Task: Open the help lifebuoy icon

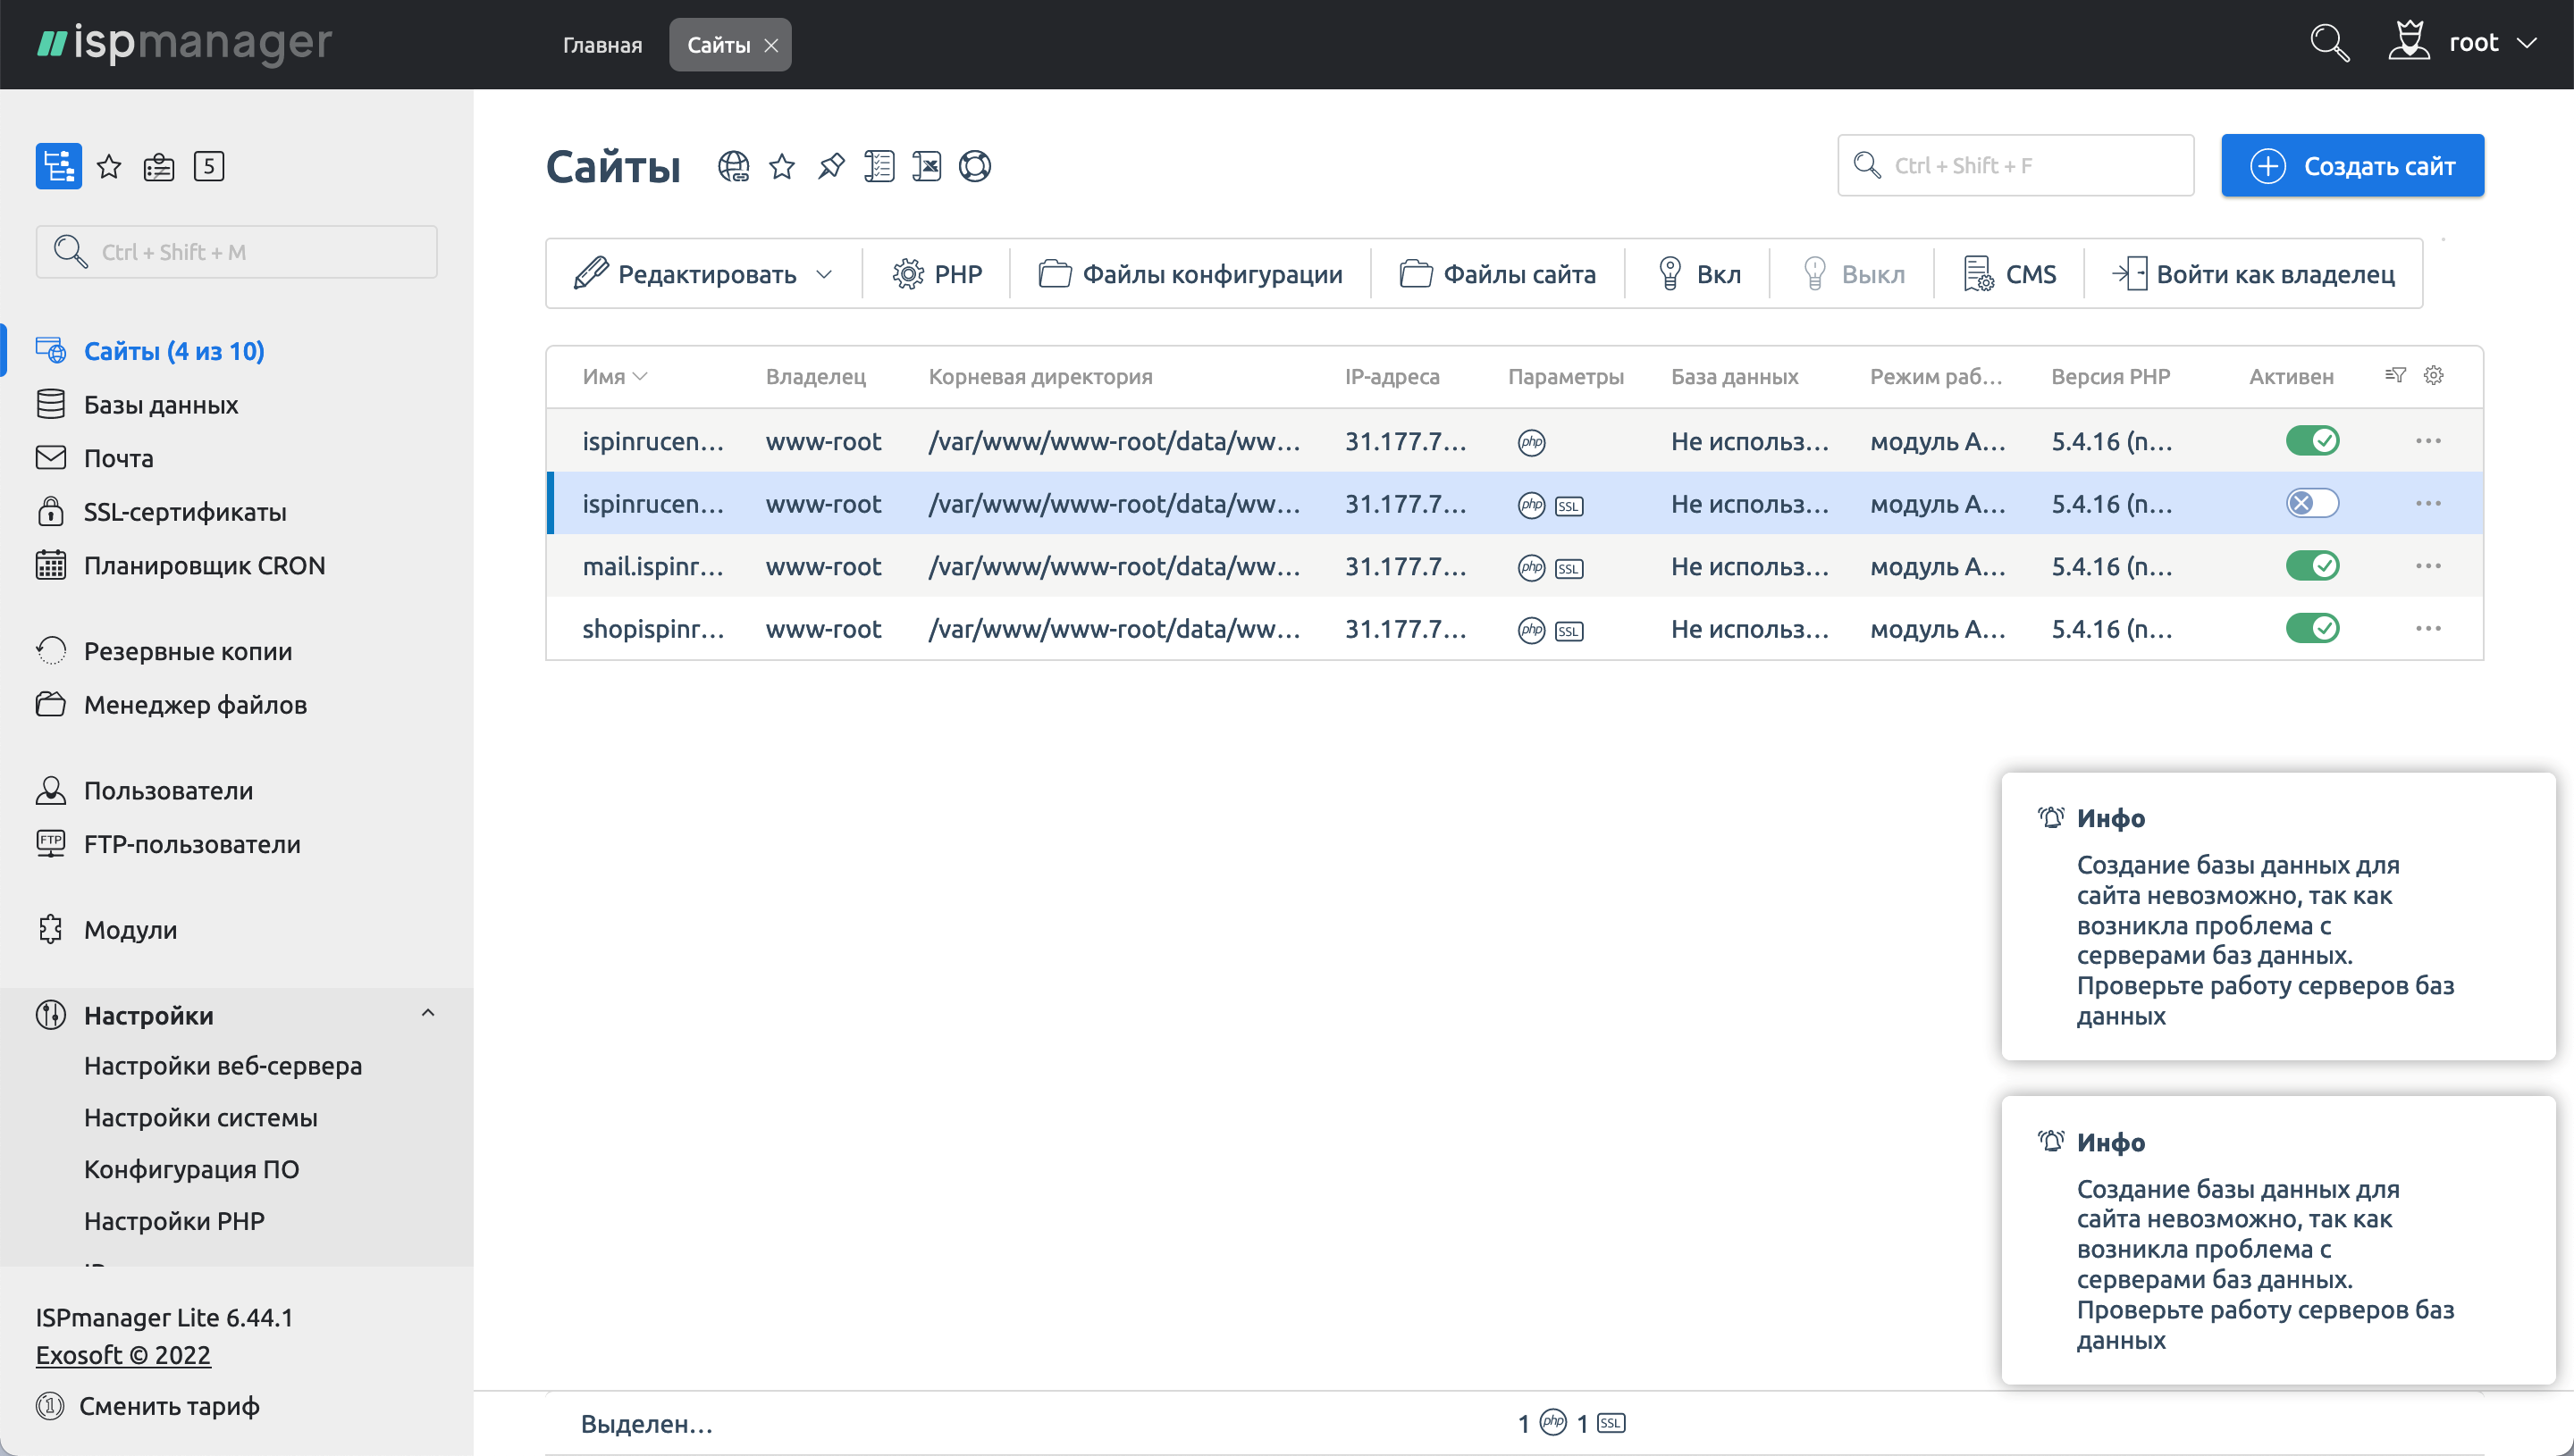Action: (x=974, y=166)
